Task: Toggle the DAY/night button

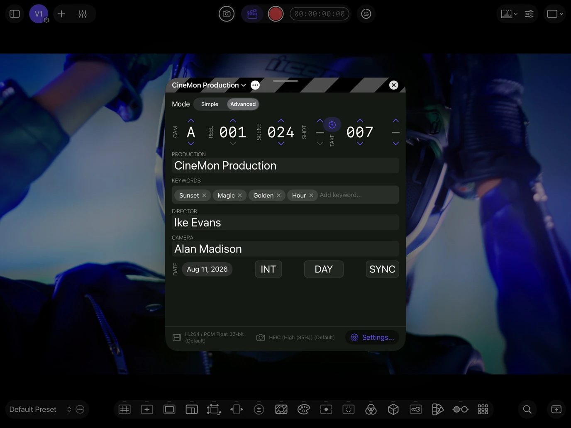Action: tap(324, 269)
